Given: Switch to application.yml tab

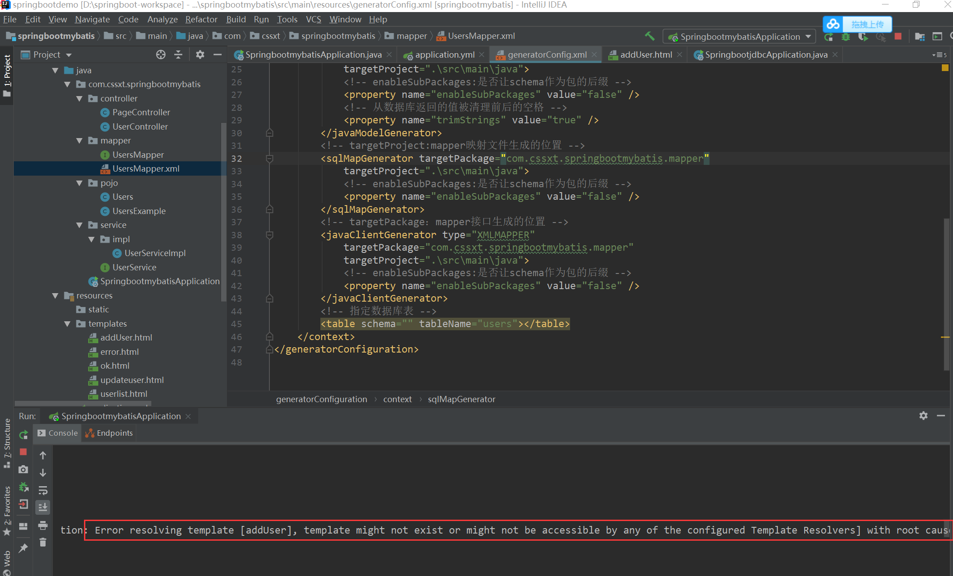Looking at the screenshot, I should 444,55.
